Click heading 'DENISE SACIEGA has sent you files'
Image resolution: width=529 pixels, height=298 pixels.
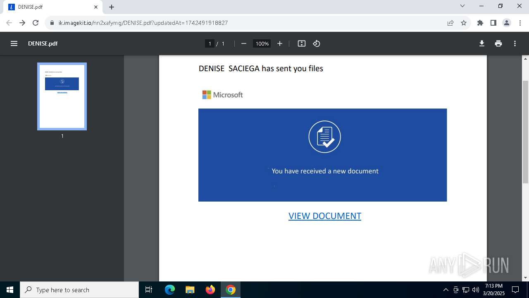pos(261,68)
